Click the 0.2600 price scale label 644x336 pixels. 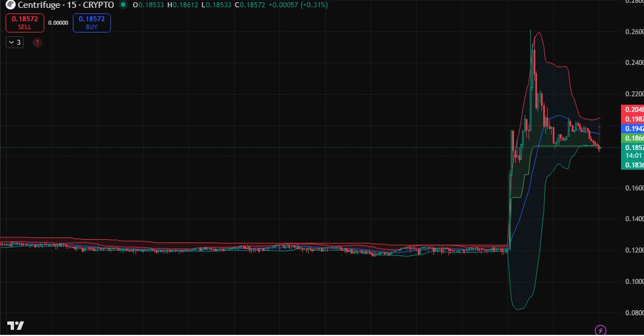coord(634,32)
